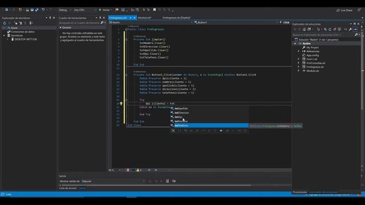Click the Undo toolbar icon

43,10
